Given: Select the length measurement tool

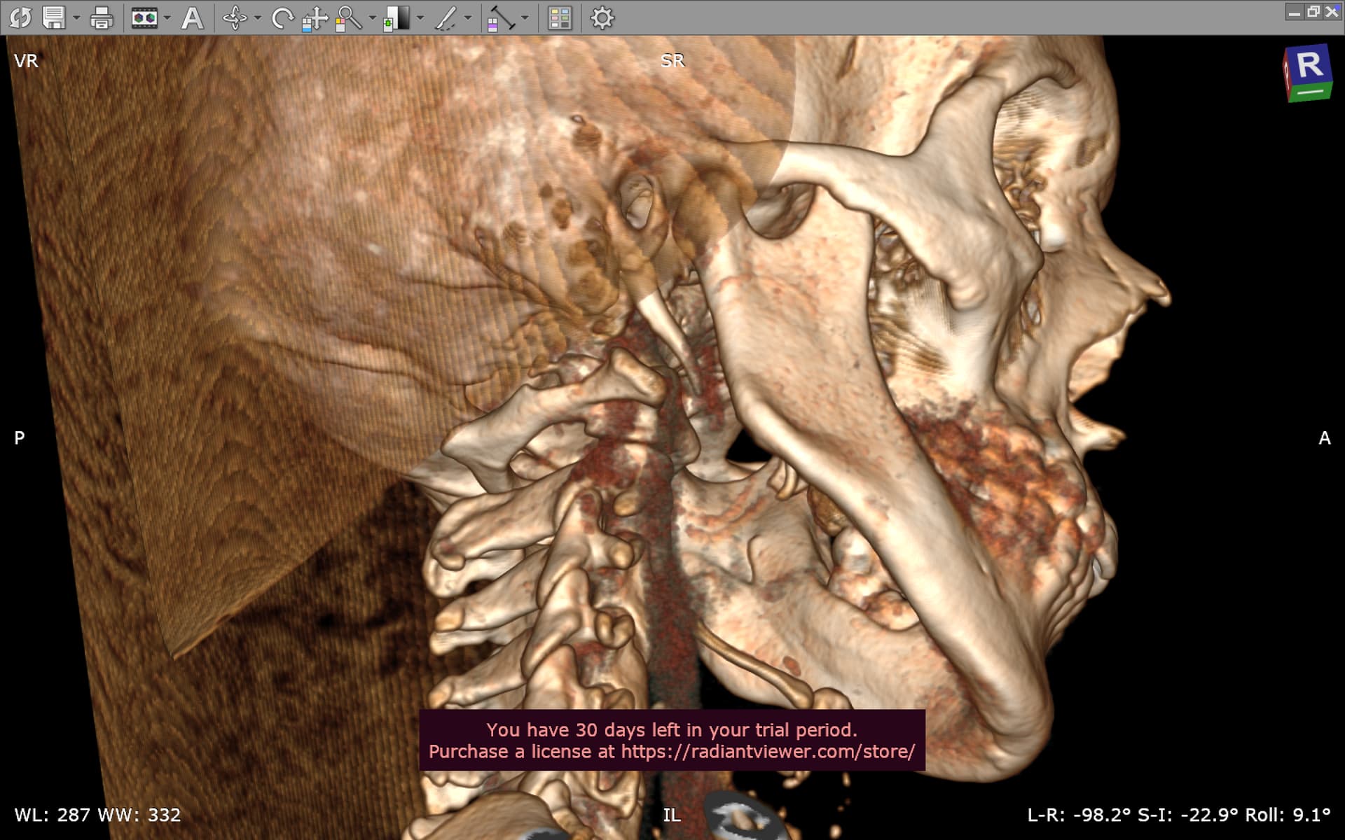Looking at the screenshot, I should coord(501,17).
